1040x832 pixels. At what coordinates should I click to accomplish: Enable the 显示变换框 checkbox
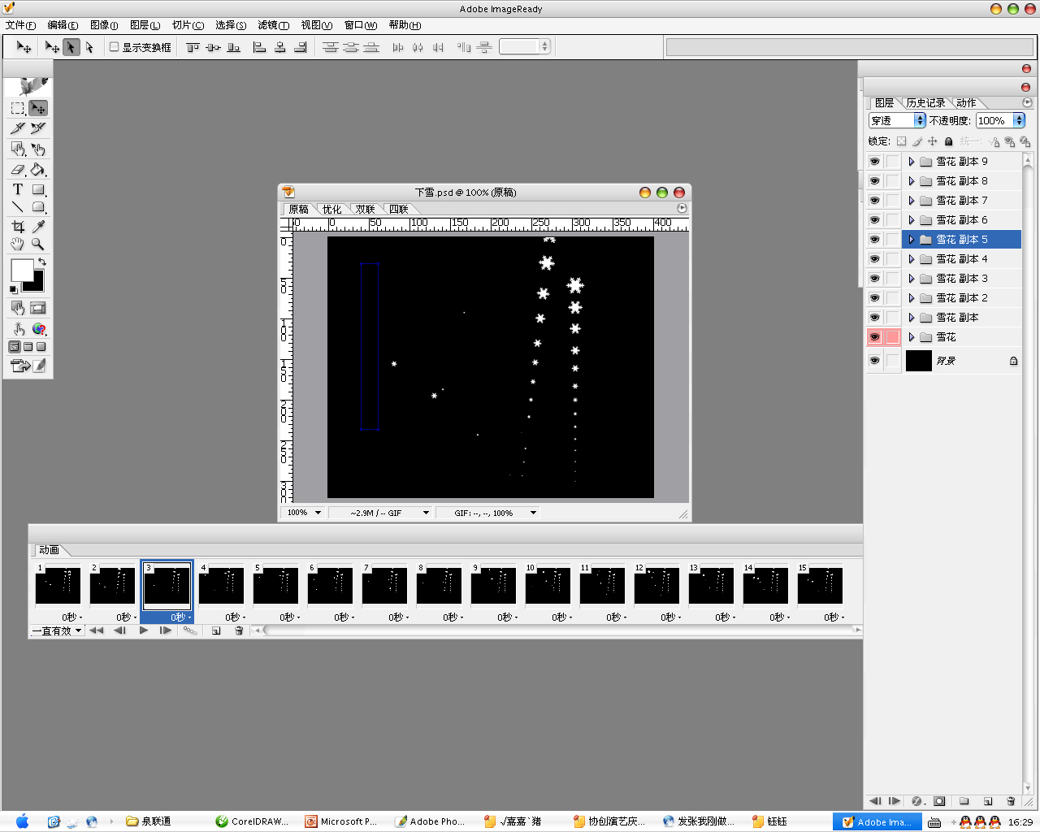[x=115, y=47]
